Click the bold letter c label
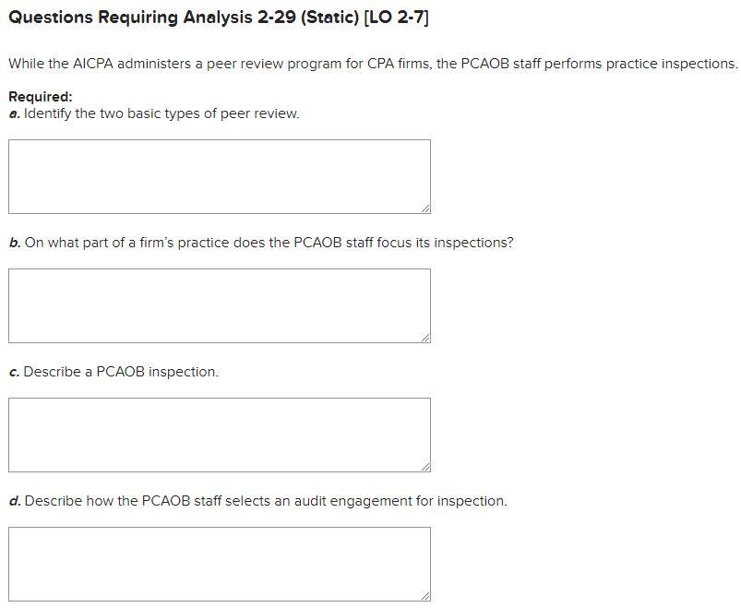The image size is (741, 608). coord(12,372)
